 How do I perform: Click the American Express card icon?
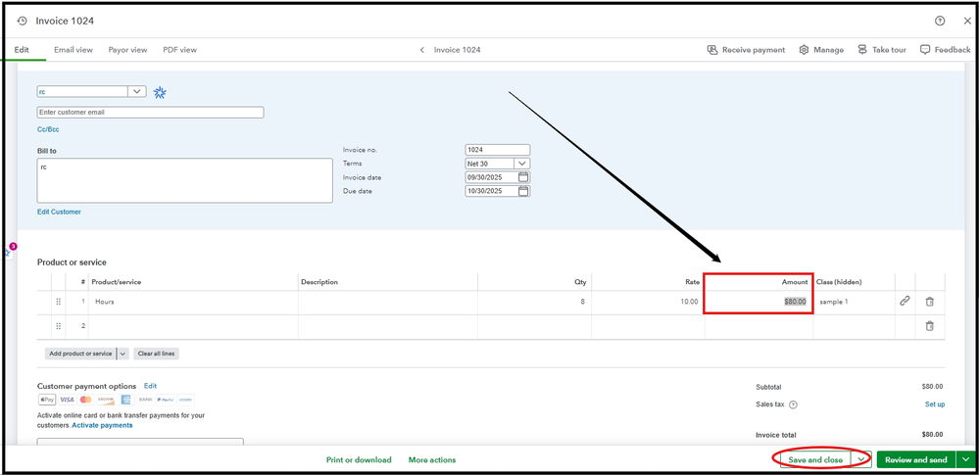125,400
